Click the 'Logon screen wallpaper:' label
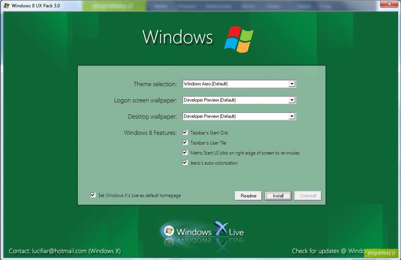The width and height of the screenshot is (401, 260). pos(146,100)
